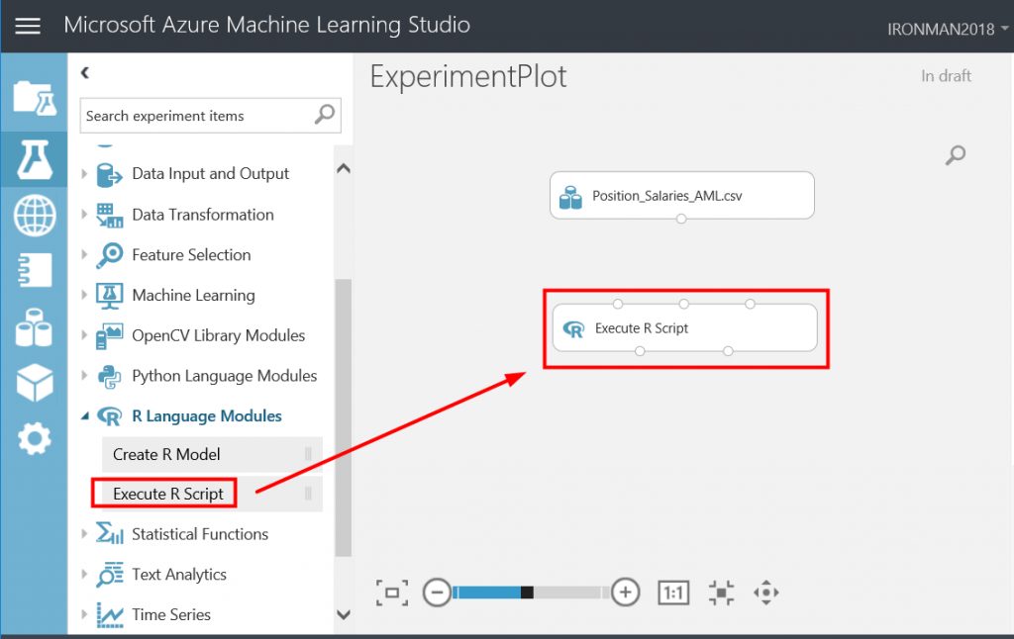The width and height of the screenshot is (1014, 639).
Task: Reset zoom with the 1:1 button
Action: point(673,593)
